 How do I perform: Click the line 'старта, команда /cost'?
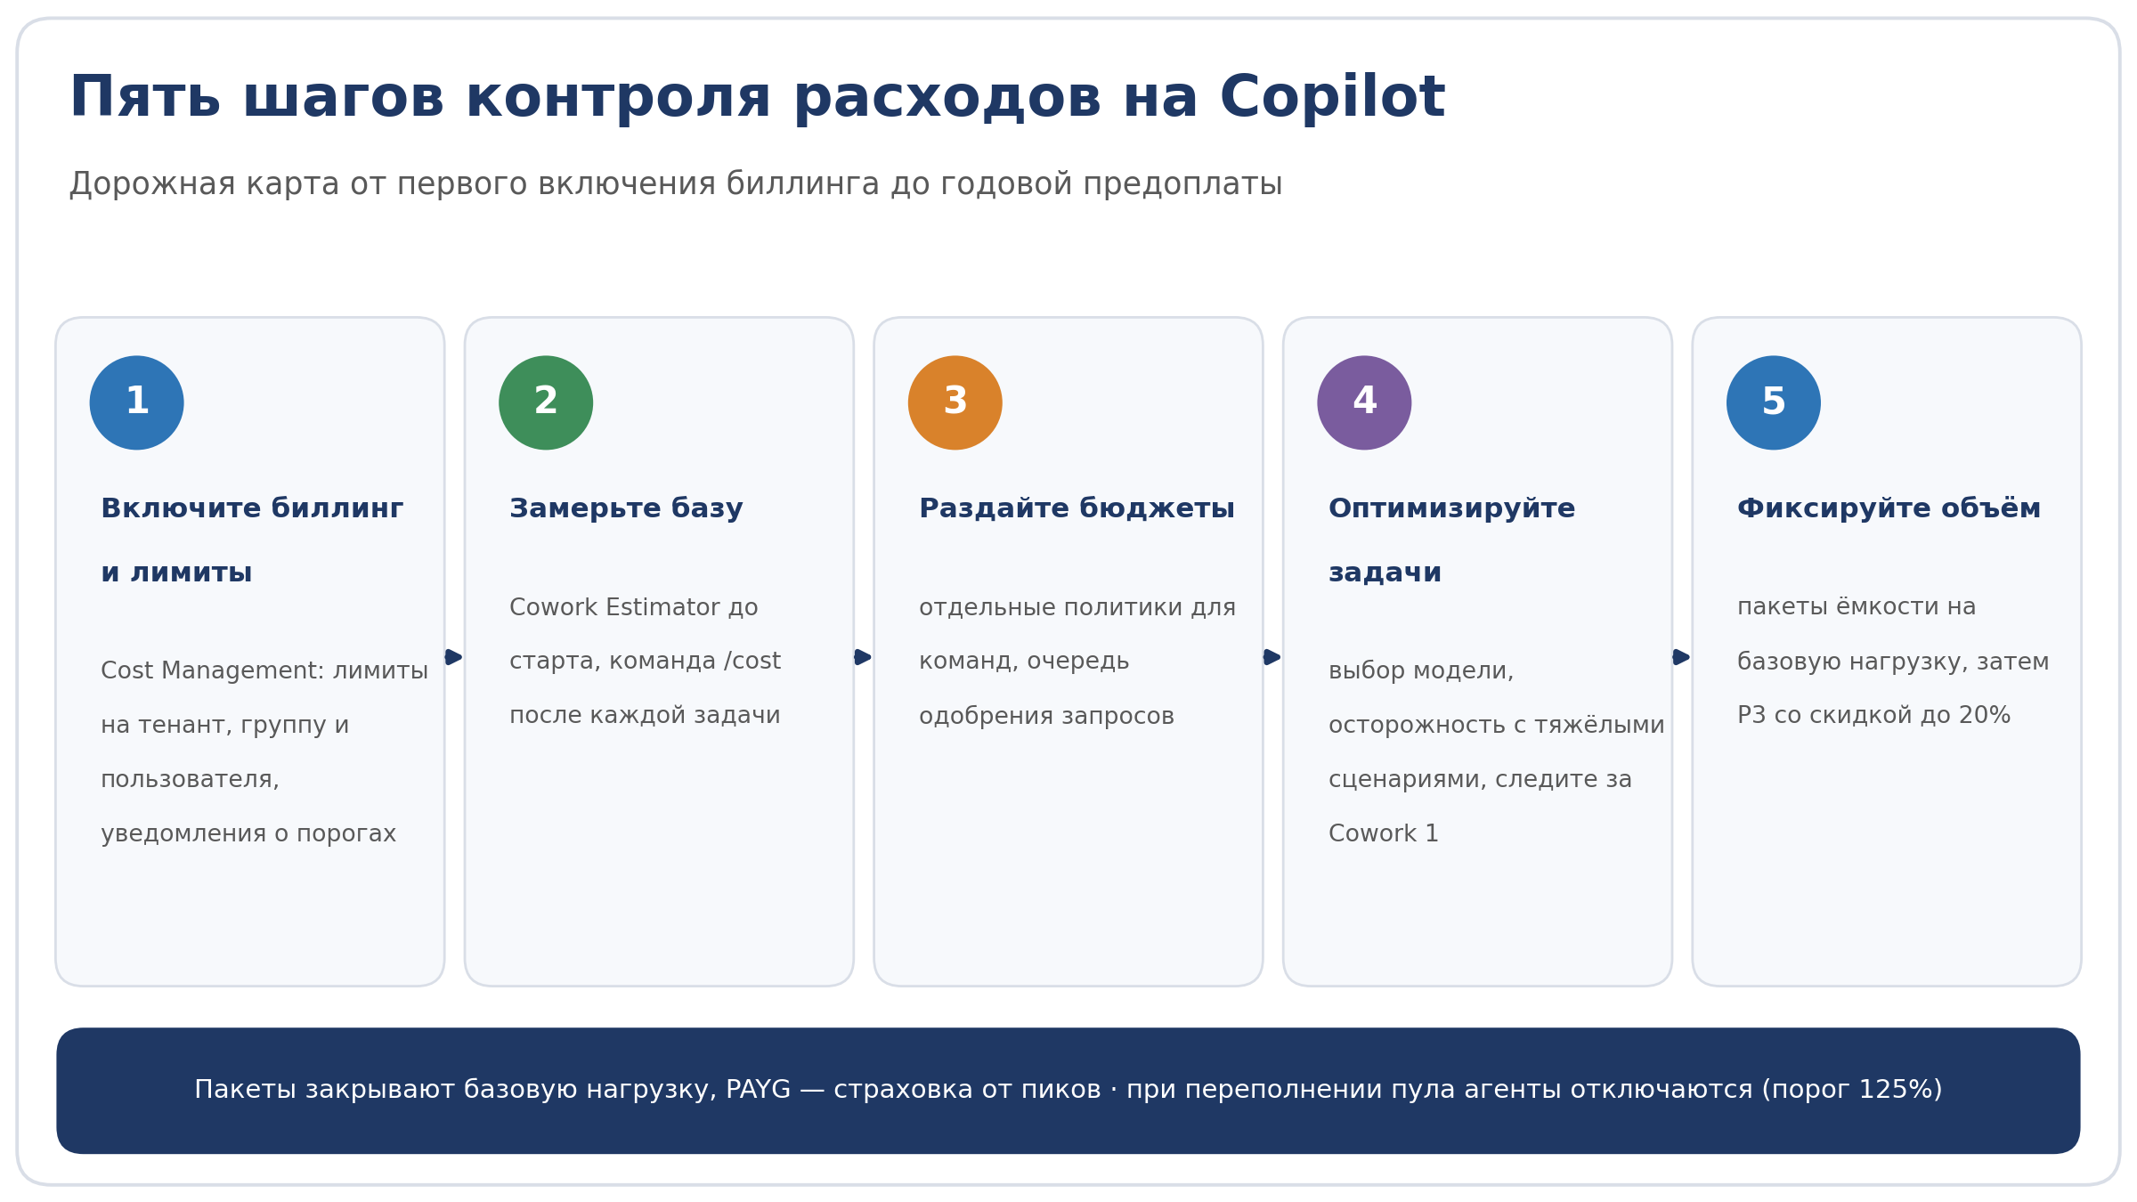645,662
